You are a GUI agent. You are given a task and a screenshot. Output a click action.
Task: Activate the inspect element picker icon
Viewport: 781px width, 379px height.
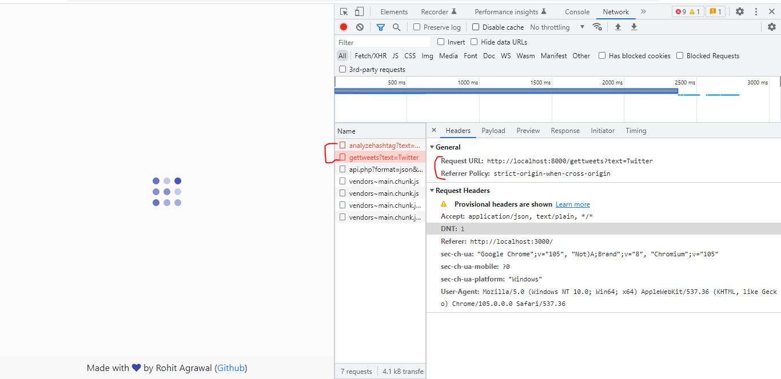coord(344,11)
